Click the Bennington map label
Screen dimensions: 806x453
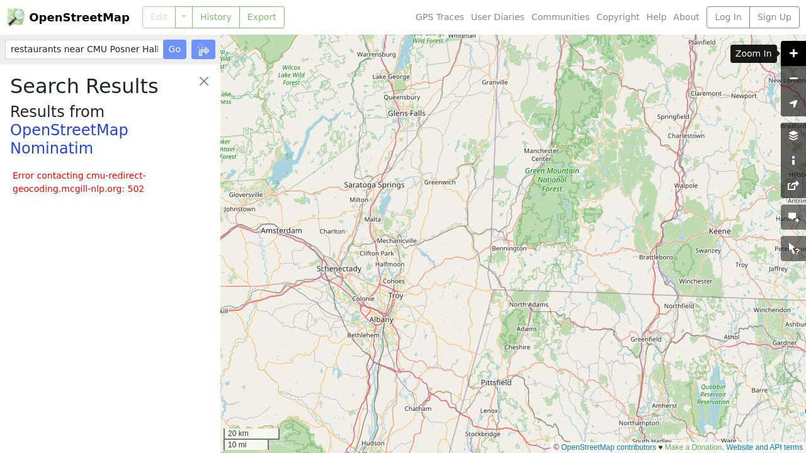coord(509,249)
